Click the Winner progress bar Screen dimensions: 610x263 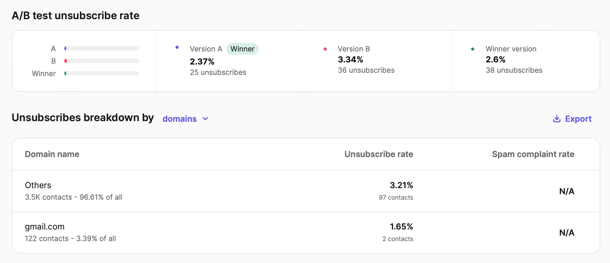coord(102,73)
